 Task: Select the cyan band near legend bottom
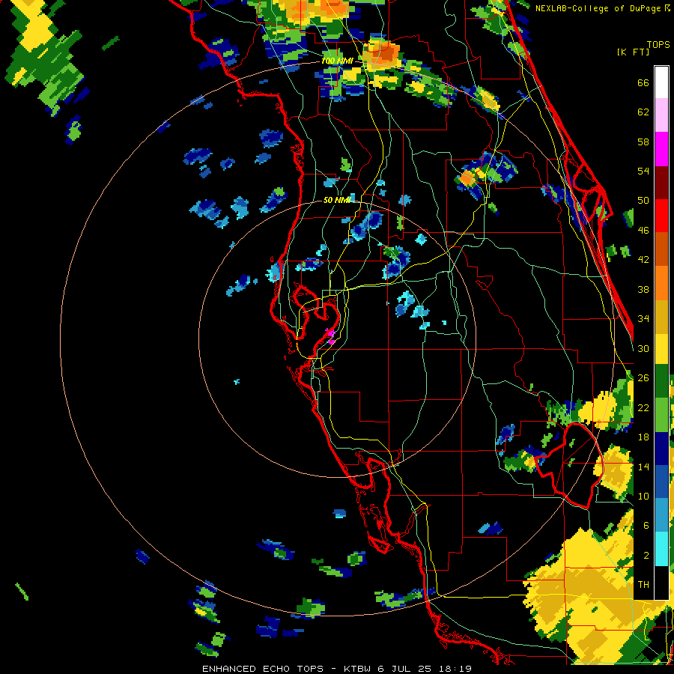point(661,550)
